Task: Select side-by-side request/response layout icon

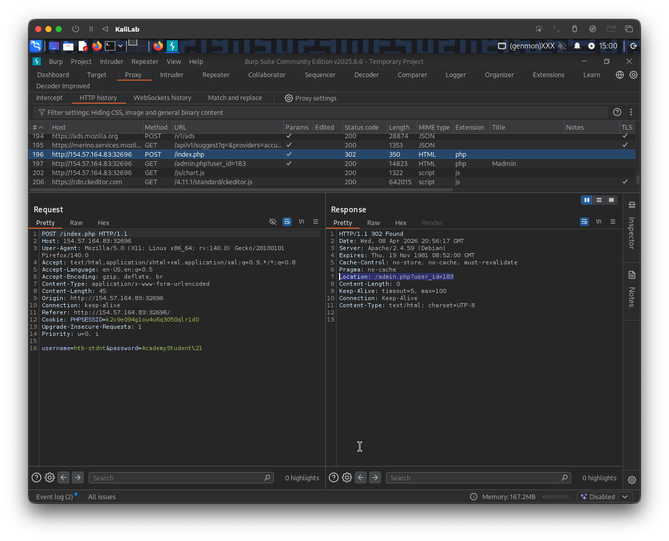Action: point(587,200)
